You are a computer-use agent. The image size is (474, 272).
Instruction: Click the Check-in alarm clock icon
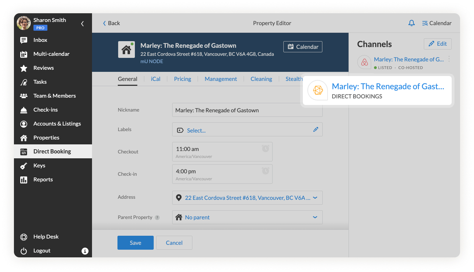[266, 171]
